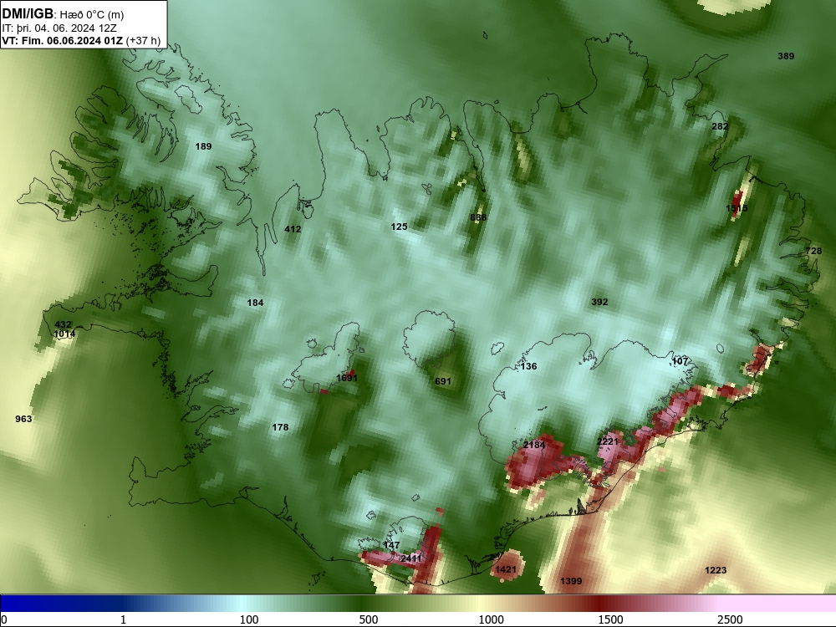This screenshot has height=627, width=836.
Task: Click the 500 tick on the color scale
Action: pyautogui.click(x=369, y=619)
